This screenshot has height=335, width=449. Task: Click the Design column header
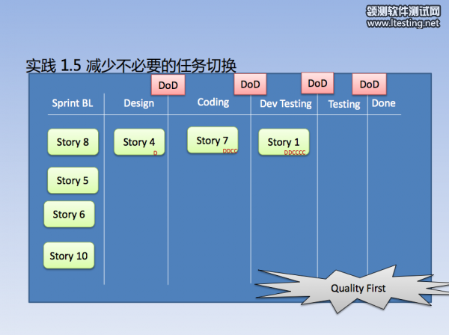[x=139, y=103]
